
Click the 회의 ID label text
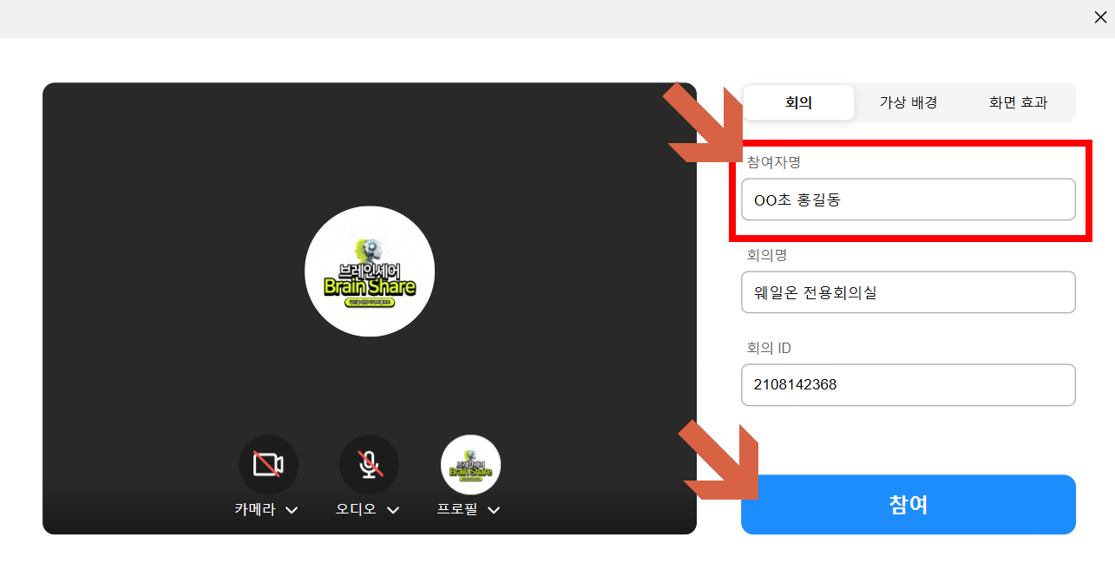[x=769, y=348]
